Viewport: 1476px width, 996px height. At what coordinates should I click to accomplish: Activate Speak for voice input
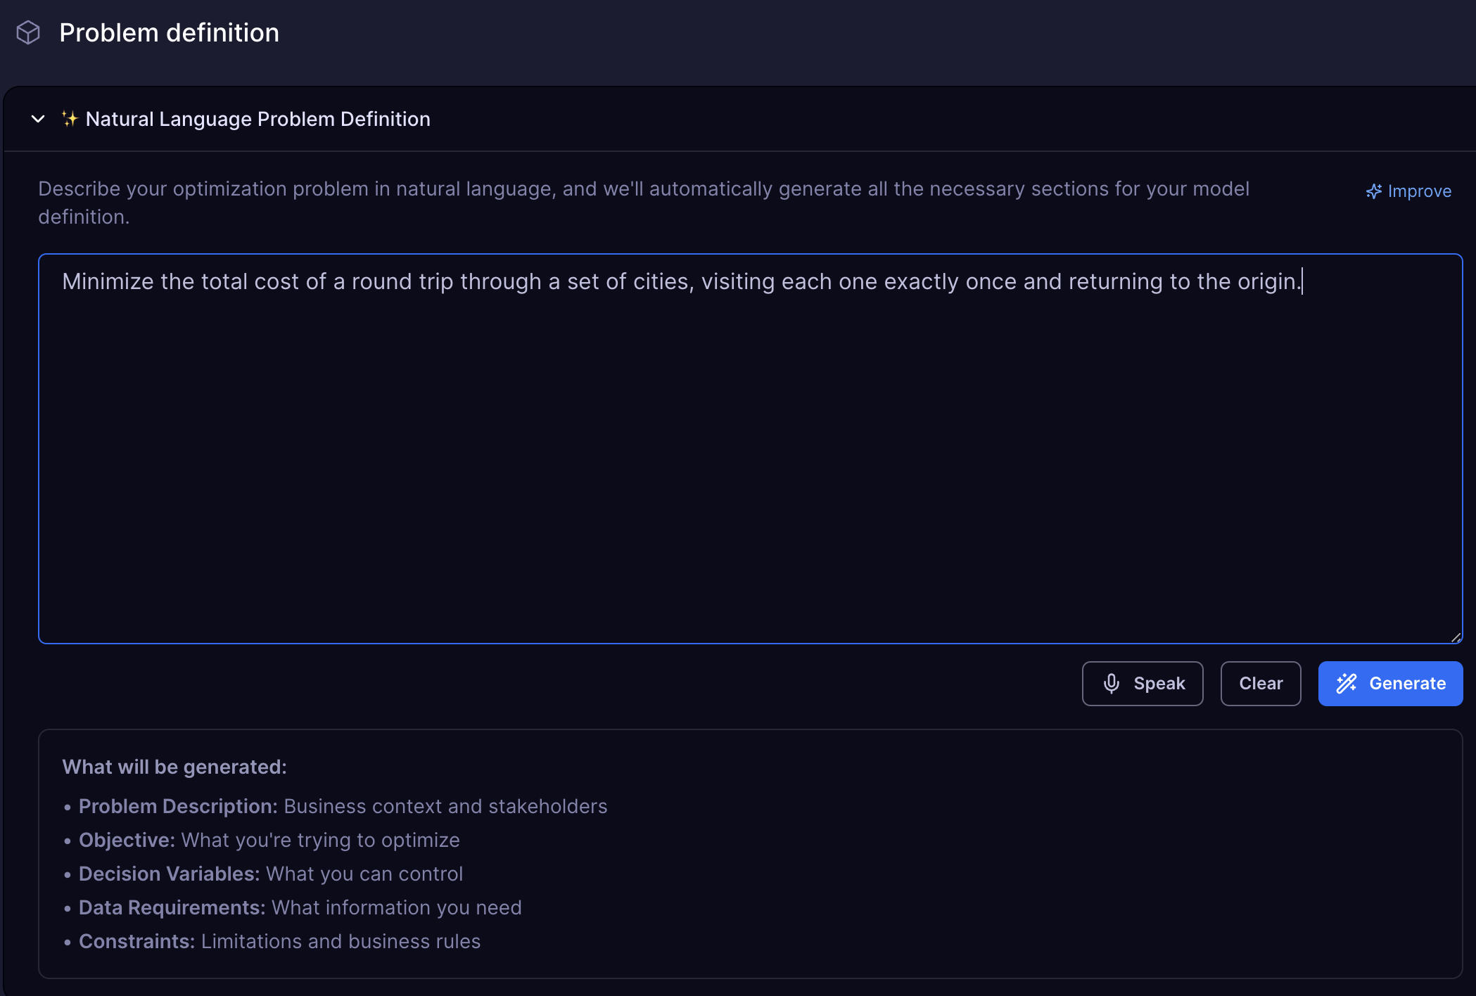coord(1142,683)
